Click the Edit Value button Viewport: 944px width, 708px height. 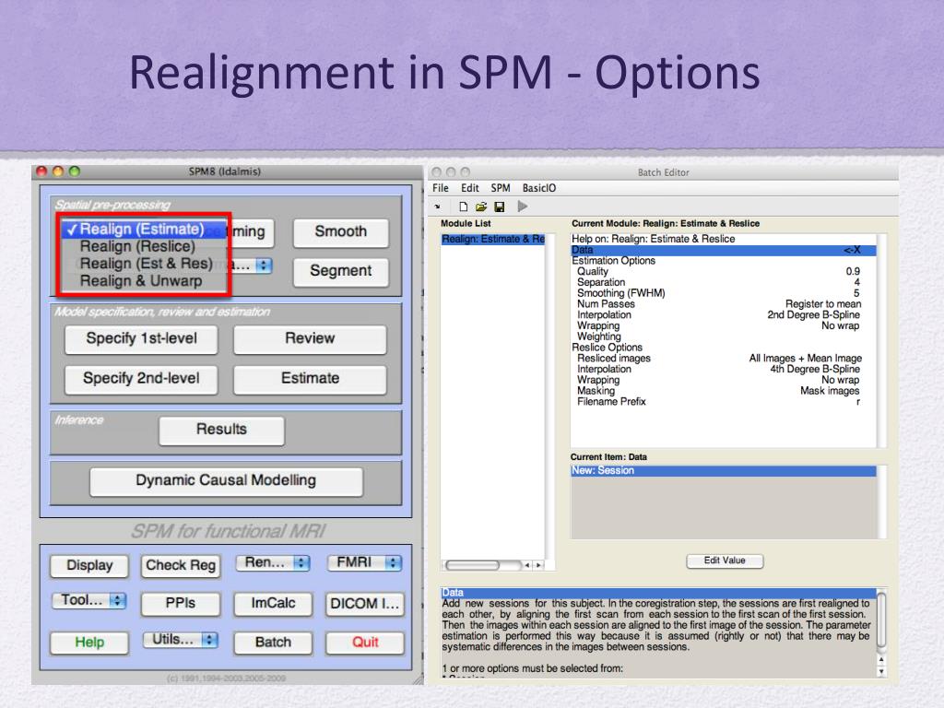[725, 561]
